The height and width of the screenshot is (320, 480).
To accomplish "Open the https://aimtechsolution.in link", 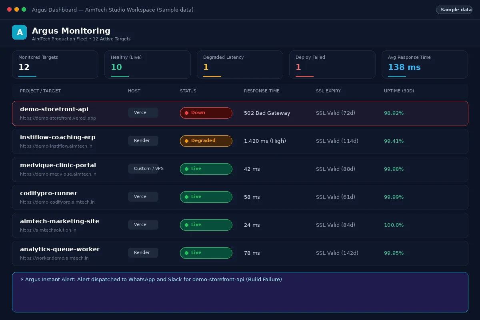I will point(48,230).
